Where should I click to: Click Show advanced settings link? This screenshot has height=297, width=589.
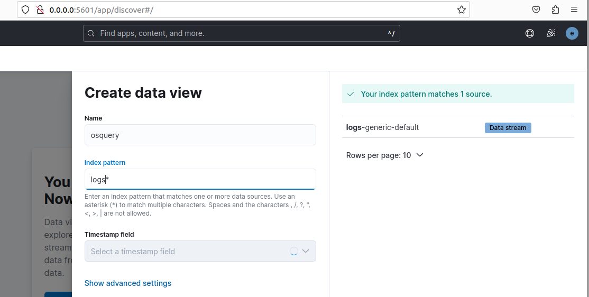pyautogui.click(x=128, y=283)
